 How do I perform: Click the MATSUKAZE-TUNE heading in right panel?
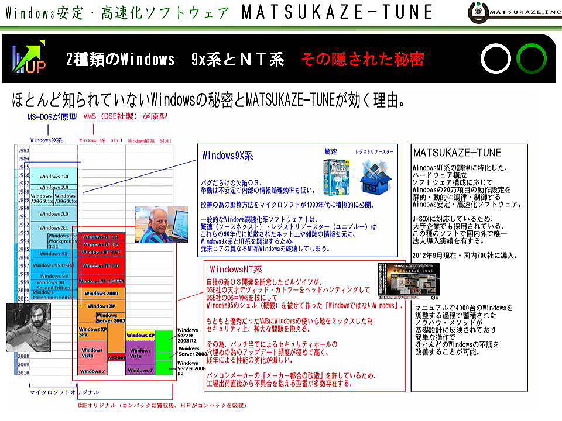(x=457, y=153)
